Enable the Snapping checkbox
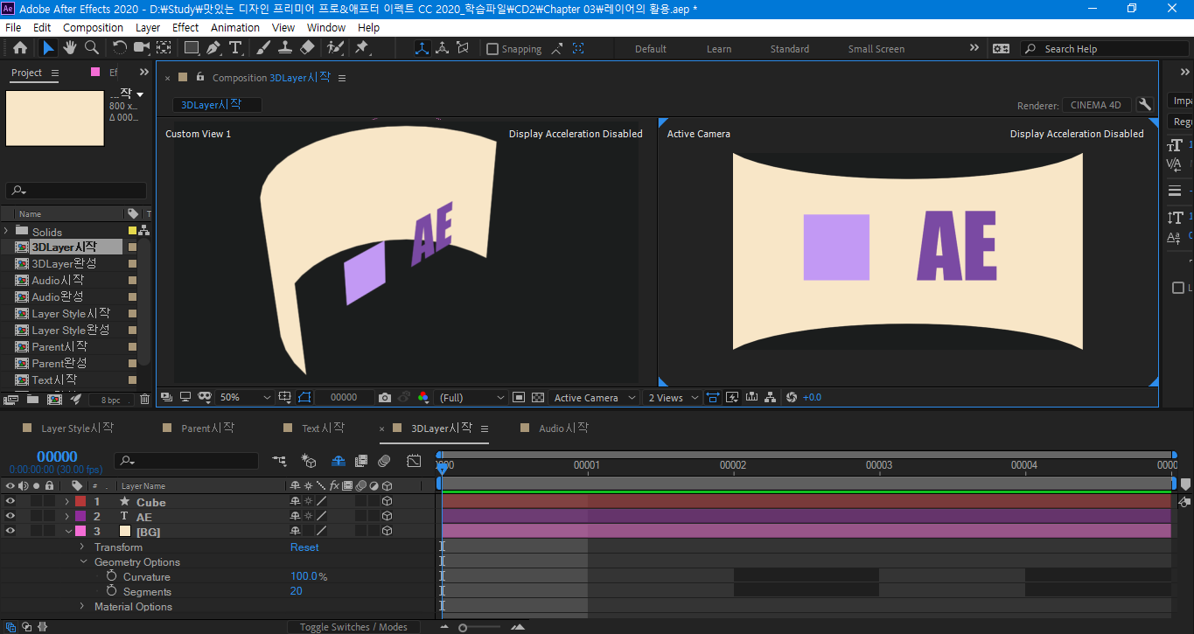This screenshot has width=1194, height=634. click(x=492, y=49)
